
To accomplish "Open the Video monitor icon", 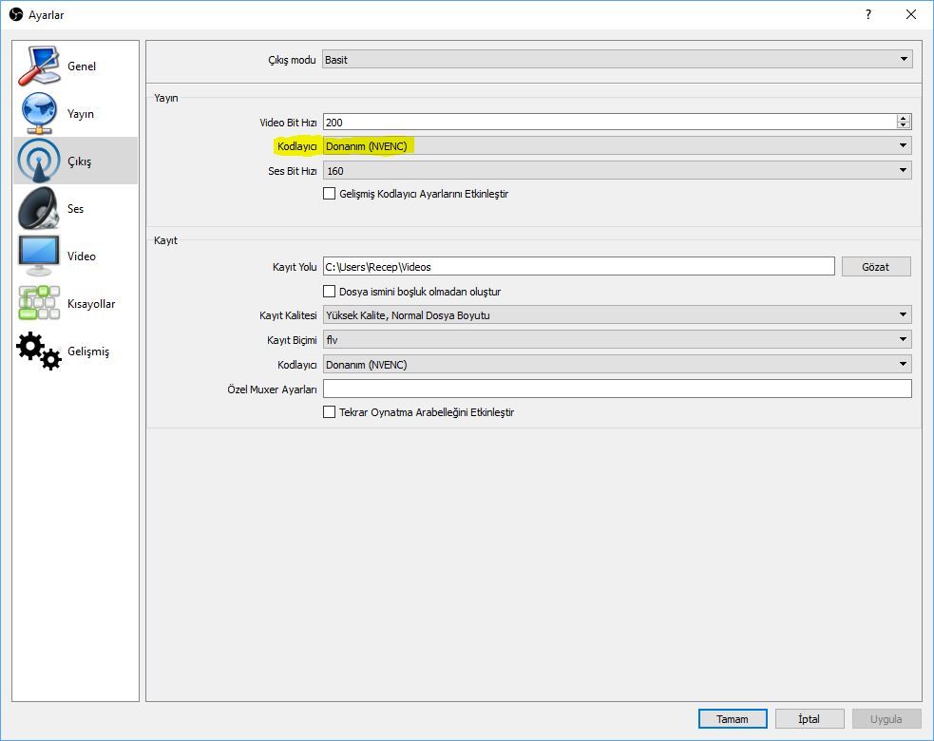I will pyautogui.click(x=39, y=256).
